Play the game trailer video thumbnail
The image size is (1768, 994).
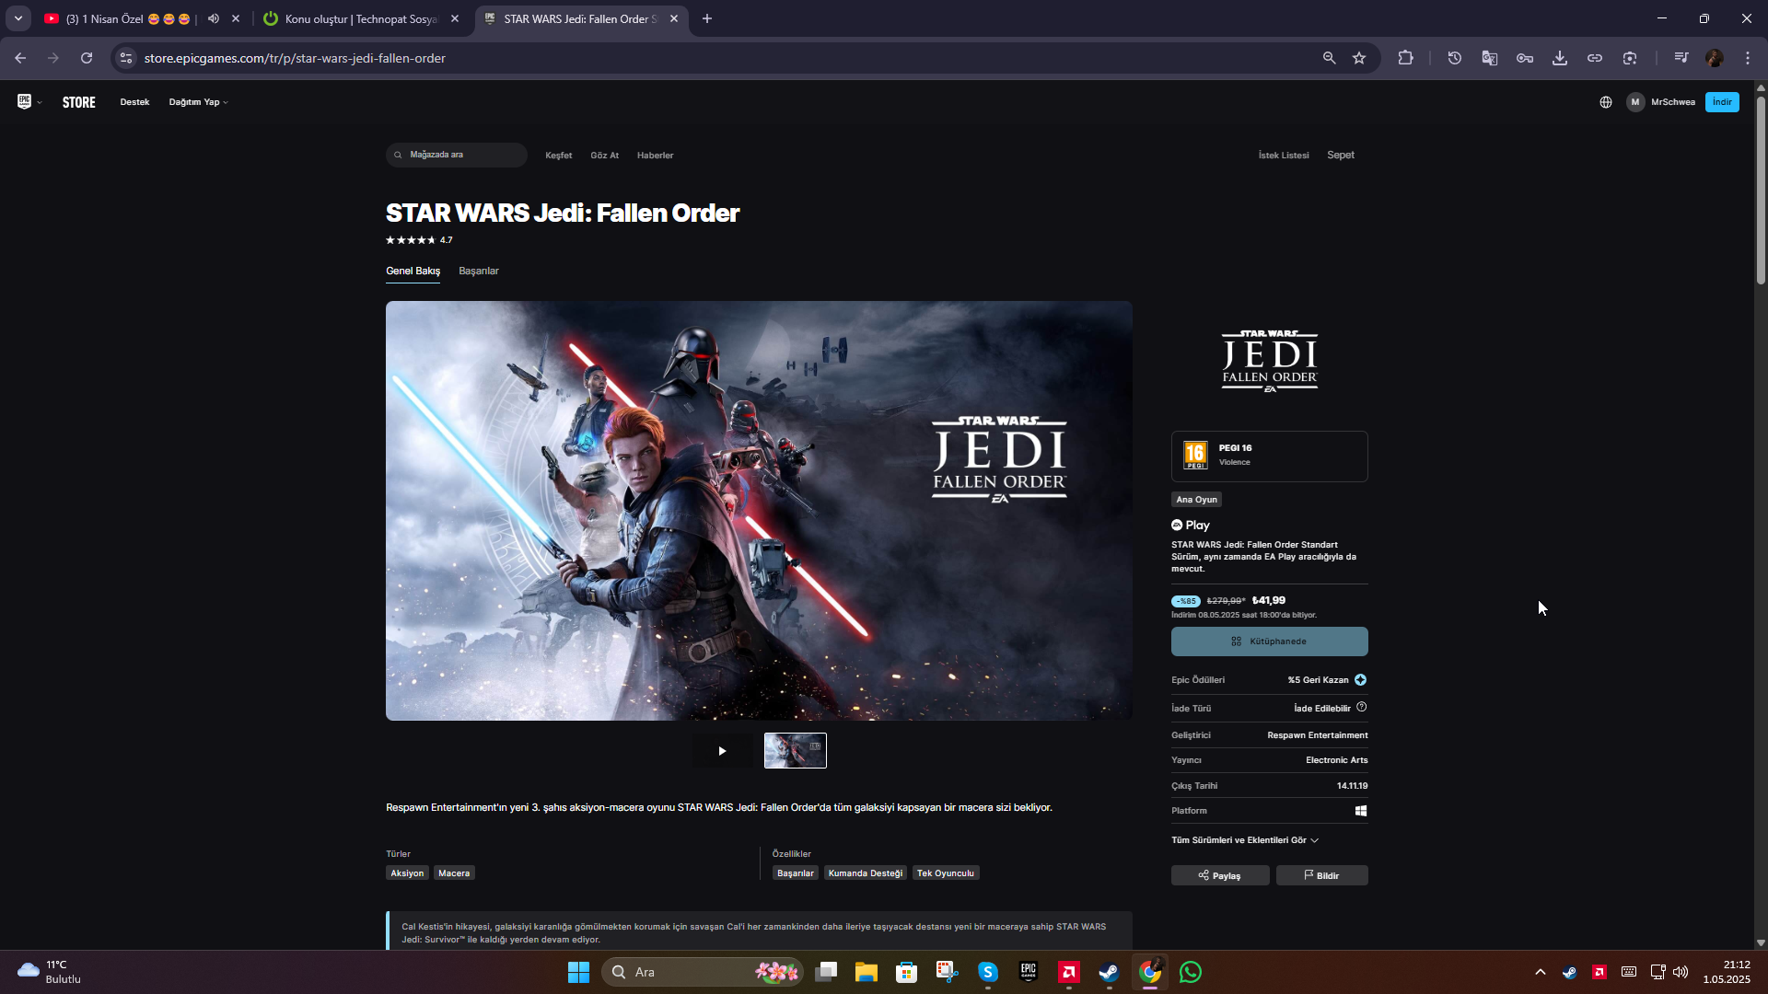(x=722, y=751)
